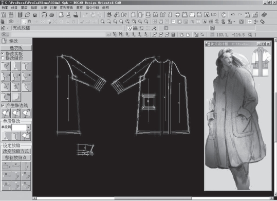Click the floppy disk save icon
This screenshot has height=201, width=277.
click(35, 15)
